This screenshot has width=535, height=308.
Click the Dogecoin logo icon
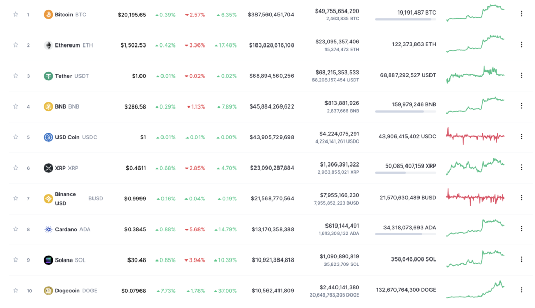click(x=49, y=291)
